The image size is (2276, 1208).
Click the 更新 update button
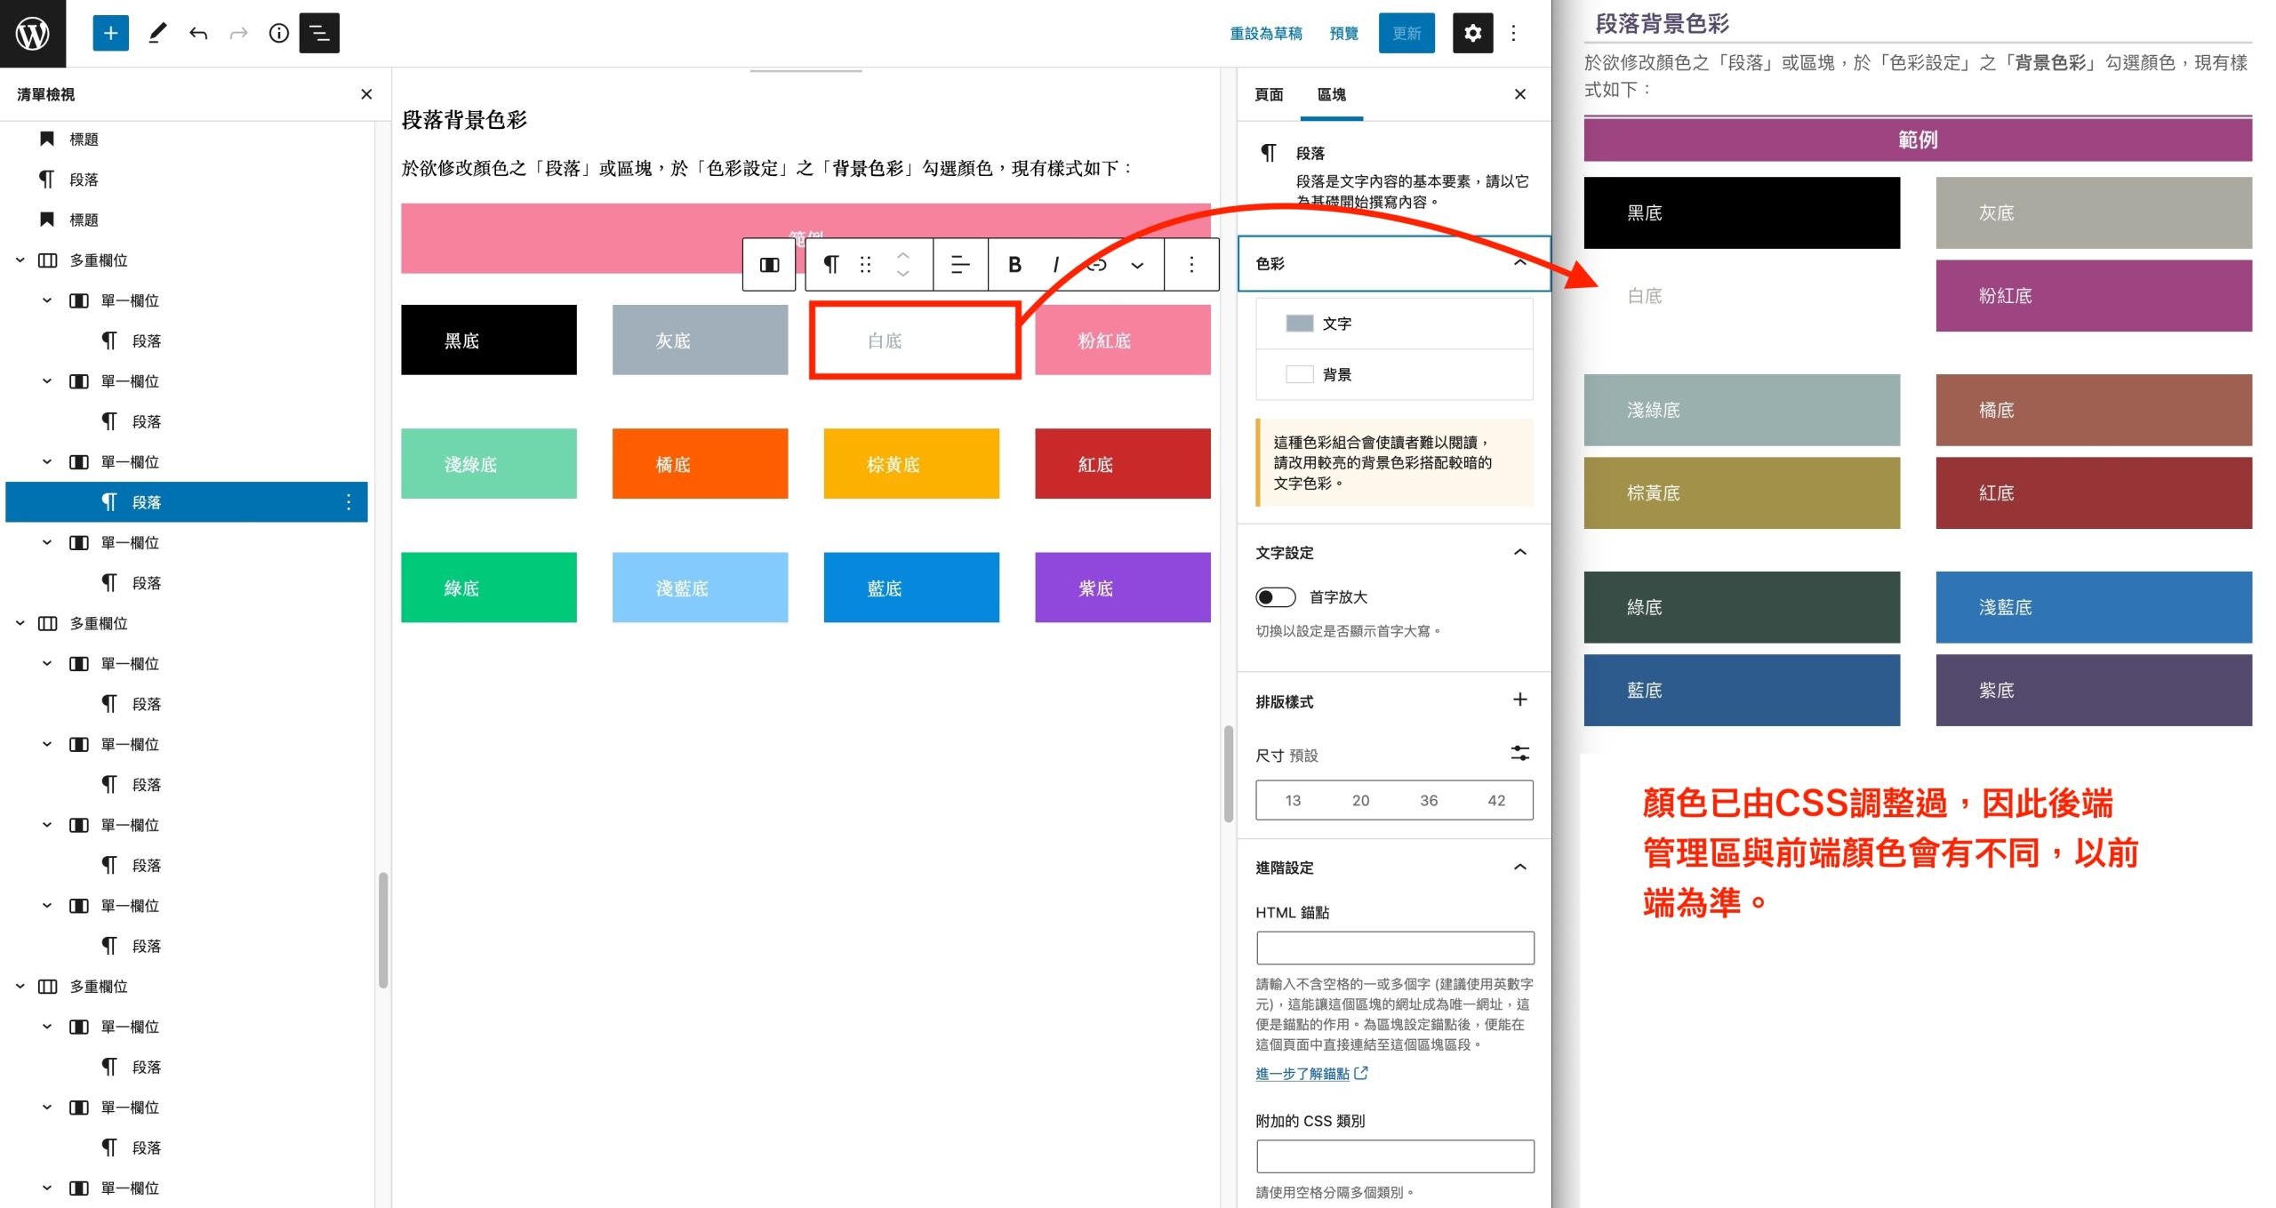(1406, 34)
